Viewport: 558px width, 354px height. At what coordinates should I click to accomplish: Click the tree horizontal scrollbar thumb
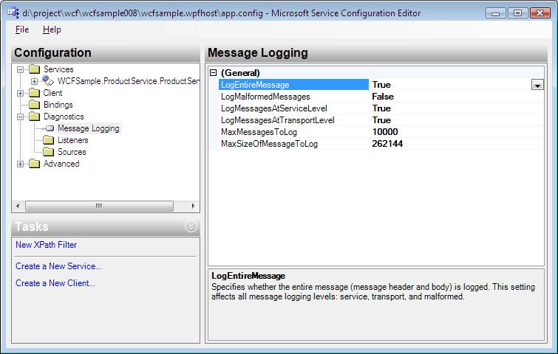[x=99, y=206]
